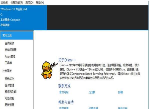Screen dimensions: 150x109
Task: Click the 控制面板 category header
Action: click(7, 71)
